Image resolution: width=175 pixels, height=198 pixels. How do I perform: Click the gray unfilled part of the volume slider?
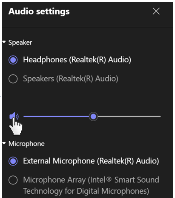pyautogui.click(x=129, y=116)
